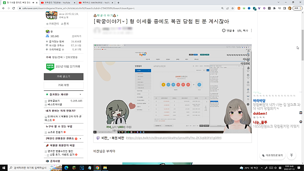The width and height of the screenshot is (304, 171).
Task: Open the zoom magnifier icon in address bar
Action: click(x=222, y=8)
